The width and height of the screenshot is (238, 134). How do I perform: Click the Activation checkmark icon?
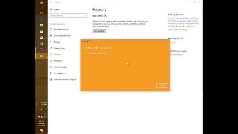[51, 61]
